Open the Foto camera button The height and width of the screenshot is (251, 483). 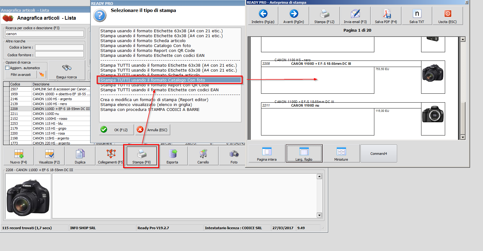click(x=233, y=156)
